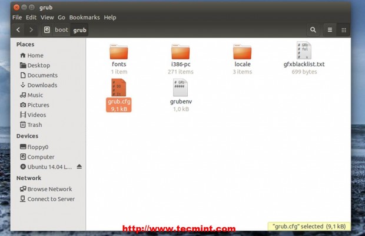Open Trash label in Places

pyautogui.click(x=35, y=125)
